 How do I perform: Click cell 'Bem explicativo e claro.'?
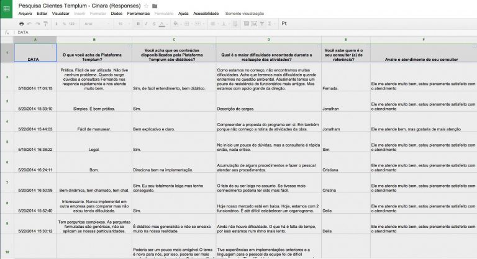coord(174,122)
